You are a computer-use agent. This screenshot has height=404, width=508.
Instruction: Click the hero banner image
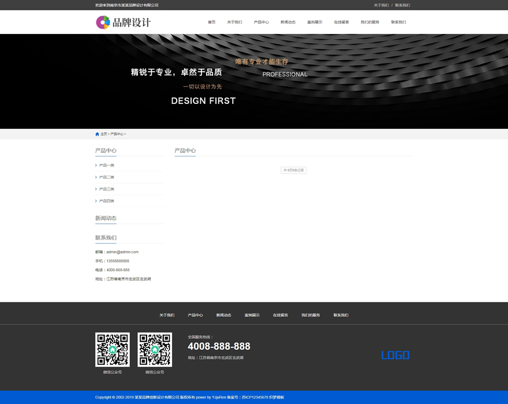[254, 81]
